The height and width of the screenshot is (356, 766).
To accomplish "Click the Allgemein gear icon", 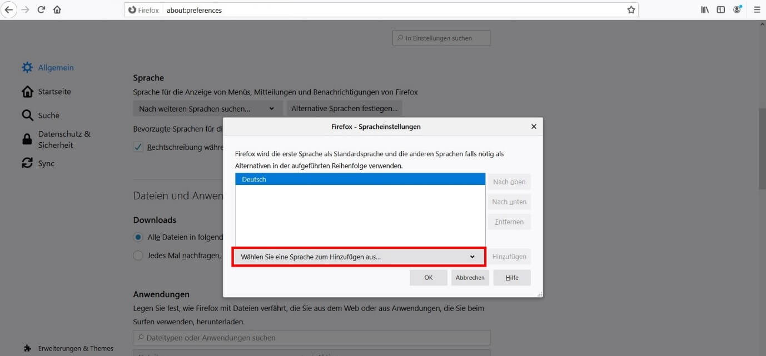I will click(x=27, y=68).
